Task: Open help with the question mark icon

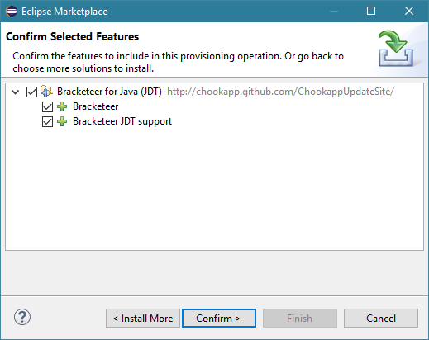Action: [22, 317]
